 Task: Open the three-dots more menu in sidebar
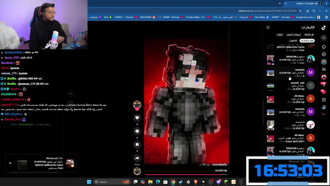click(x=324, y=114)
